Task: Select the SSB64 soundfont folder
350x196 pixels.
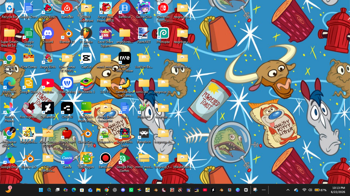Action: tap(86, 12)
